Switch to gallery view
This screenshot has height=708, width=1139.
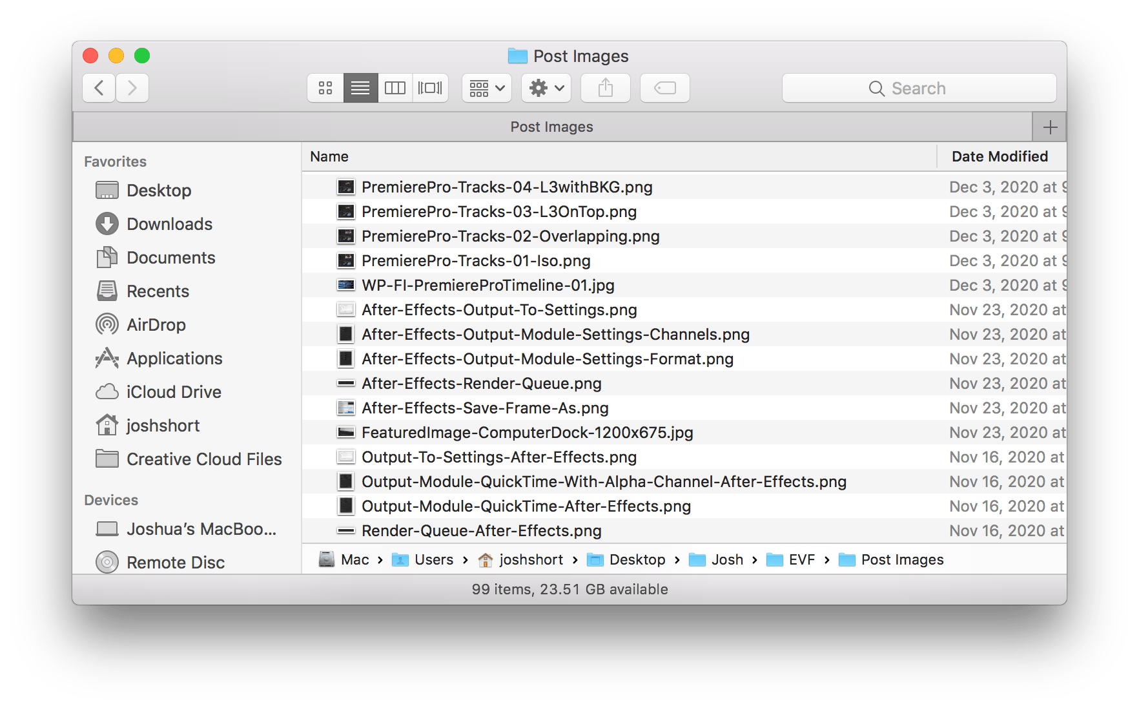(430, 88)
